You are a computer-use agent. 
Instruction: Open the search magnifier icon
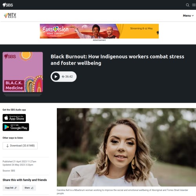pyautogui.click(x=187, y=5)
